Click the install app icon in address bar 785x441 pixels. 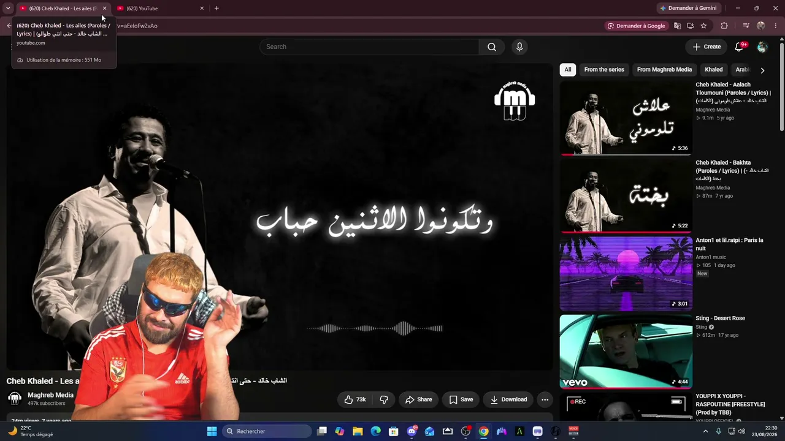(691, 26)
